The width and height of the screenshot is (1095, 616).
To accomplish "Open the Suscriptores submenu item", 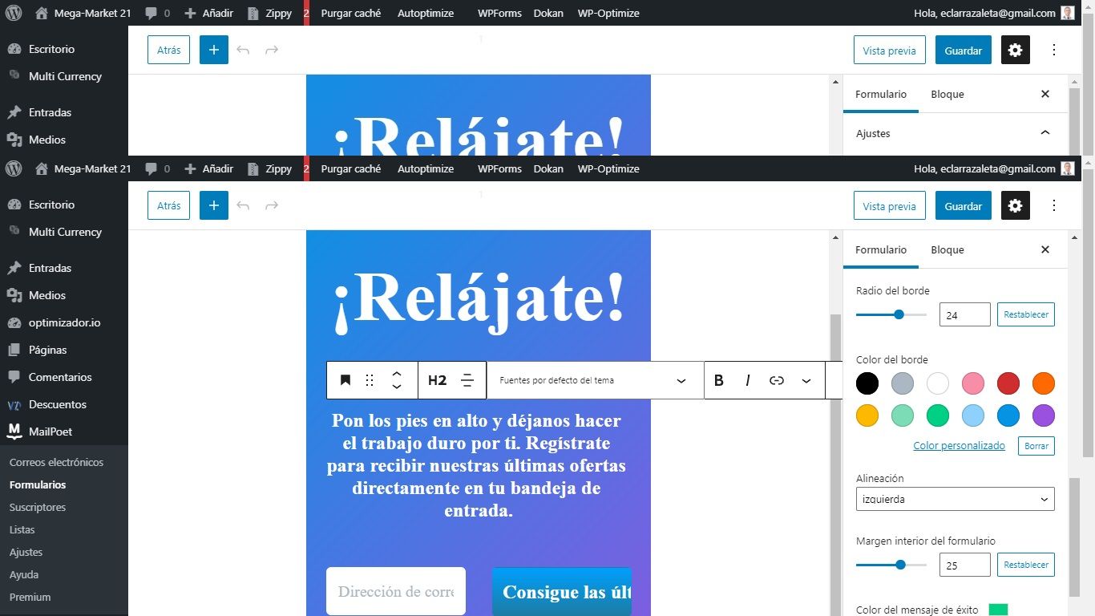I will (38, 507).
